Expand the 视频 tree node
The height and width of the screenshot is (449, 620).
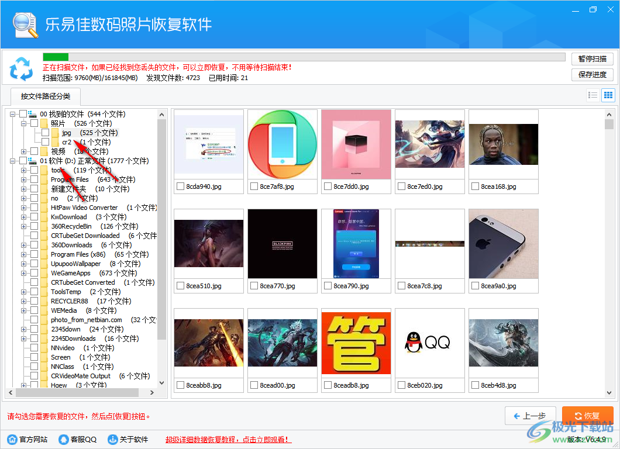point(24,151)
